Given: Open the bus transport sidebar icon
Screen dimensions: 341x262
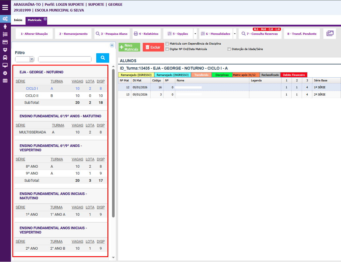Looking at the screenshot, I should pyautogui.click(x=5, y=58).
